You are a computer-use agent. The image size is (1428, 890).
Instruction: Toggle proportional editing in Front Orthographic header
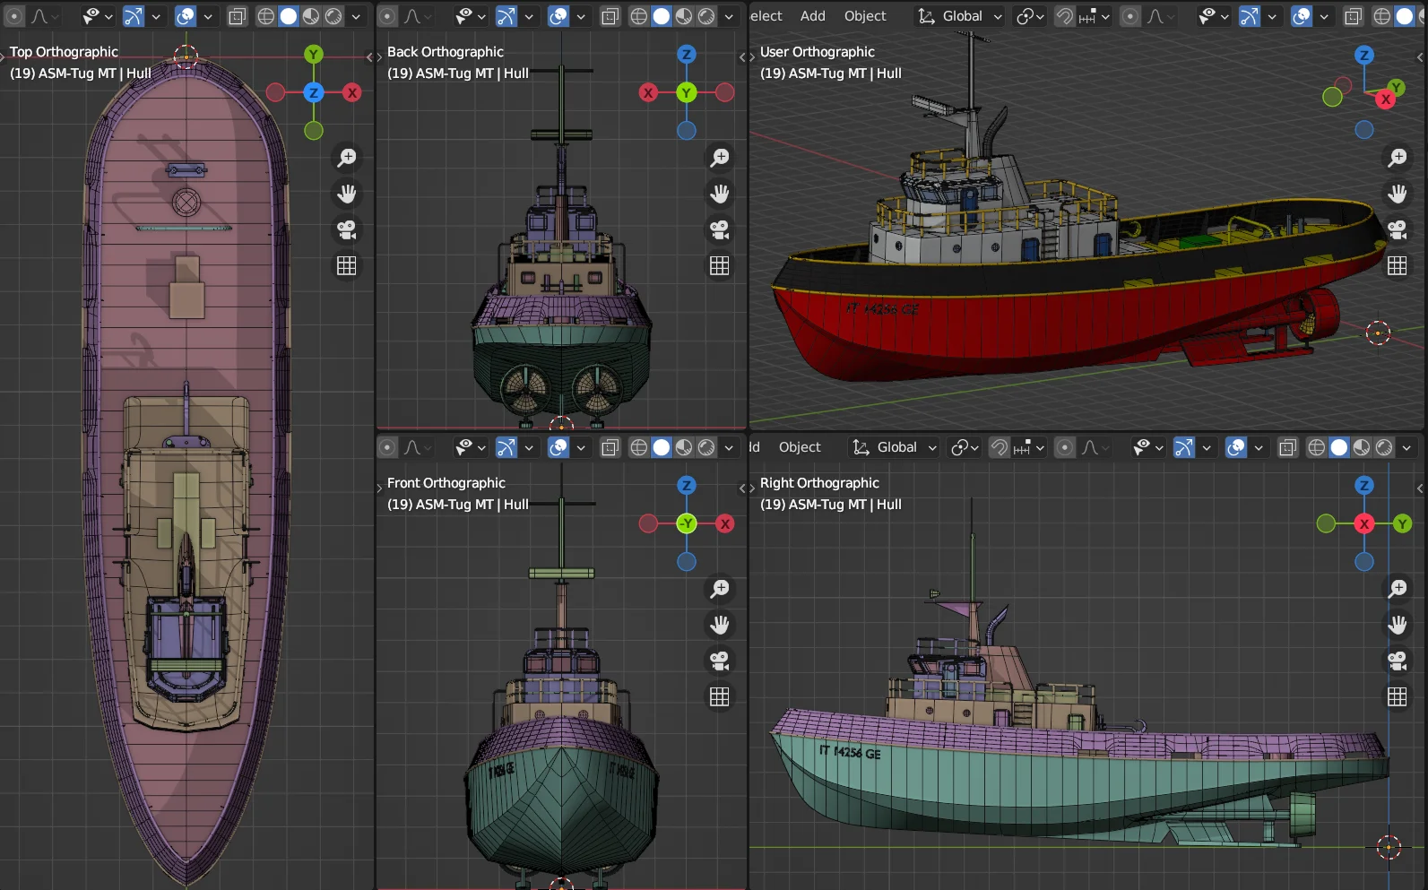point(387,447)
